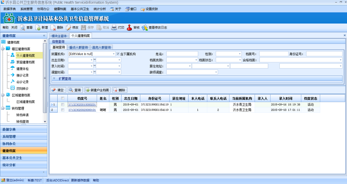This screenshot has height=184, width=347.
Task: Click the 修改 (edit) pencil icon
Action: tap(69, 27)
